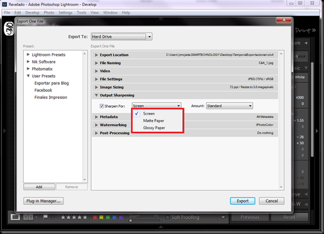Click the right panel collapse arrow at window edge
Screen dimensions: 324x234
[317, 131]
